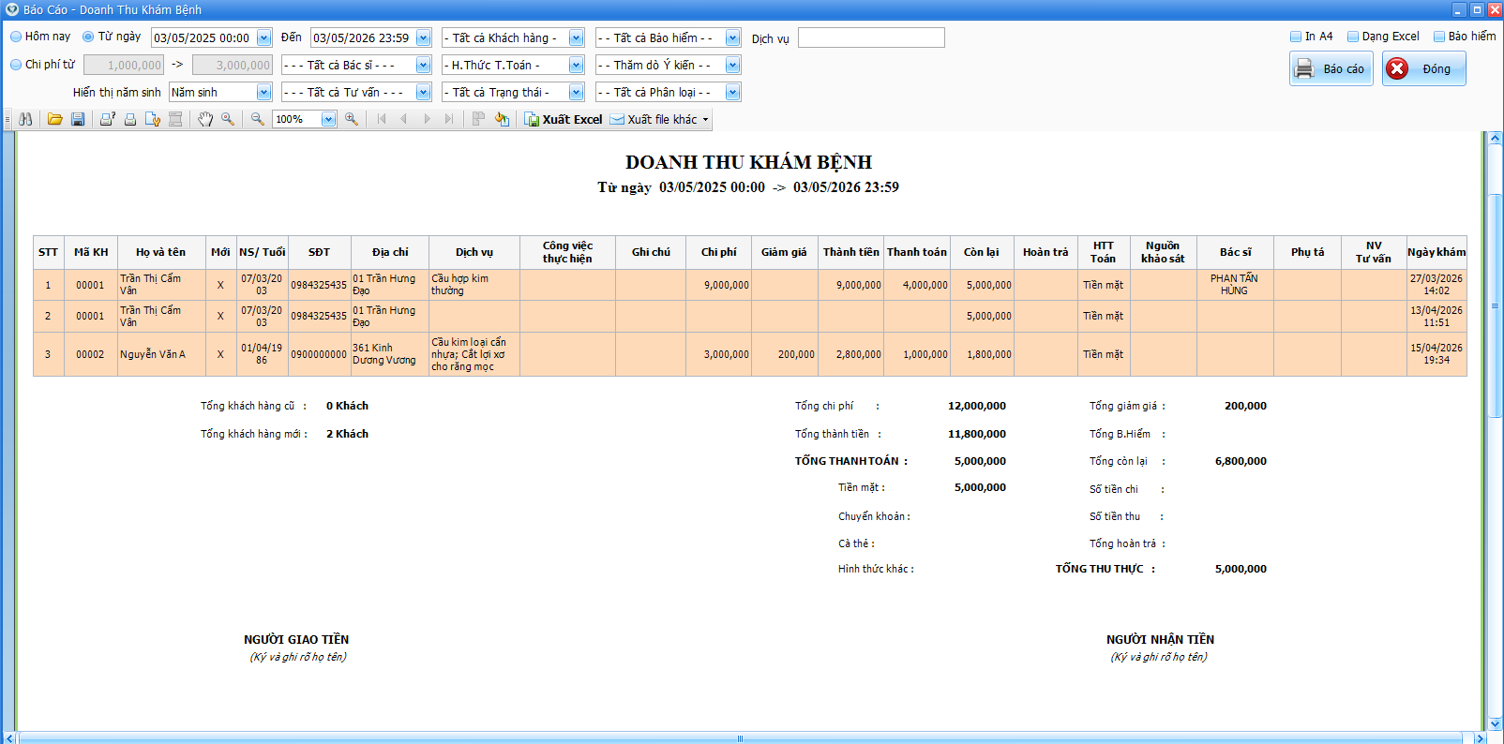The image size is (1504, 744).
Task: Click the Đóng button
Action: [1423, 68]
